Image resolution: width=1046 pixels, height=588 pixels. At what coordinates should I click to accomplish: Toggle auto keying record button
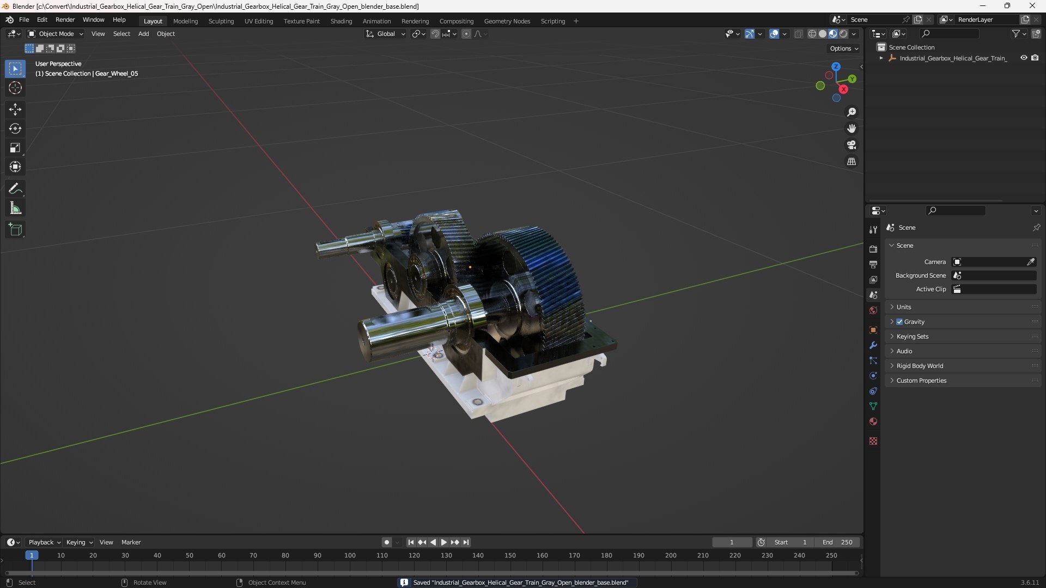pos(387,542)
